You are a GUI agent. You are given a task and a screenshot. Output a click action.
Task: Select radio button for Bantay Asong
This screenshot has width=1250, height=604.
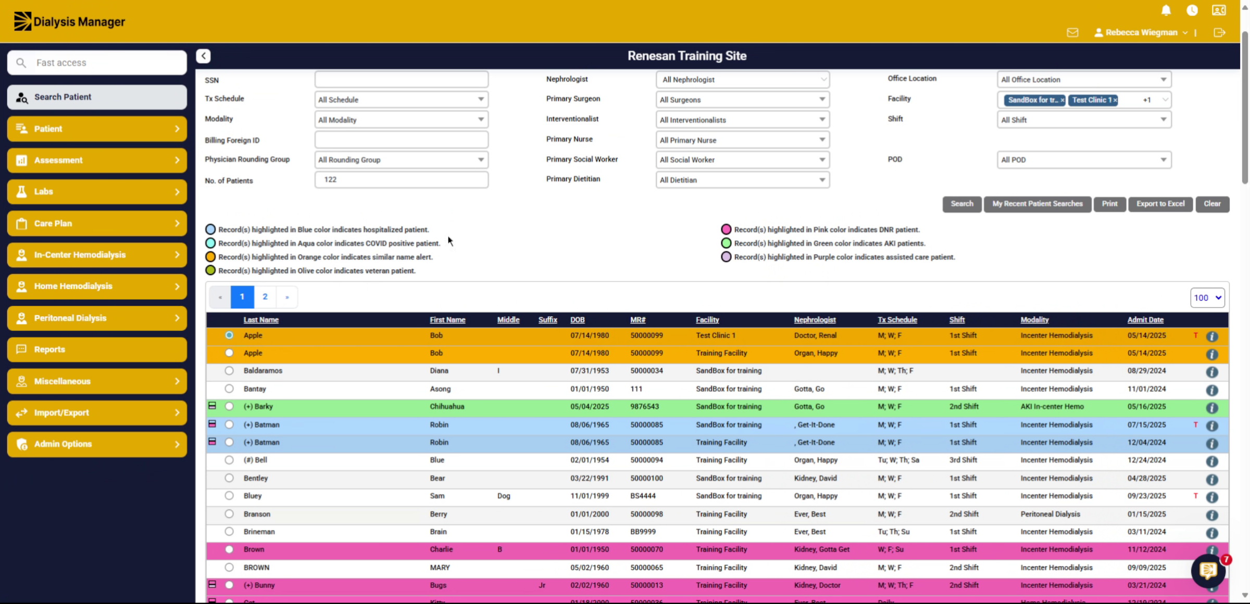coord(229,389)
